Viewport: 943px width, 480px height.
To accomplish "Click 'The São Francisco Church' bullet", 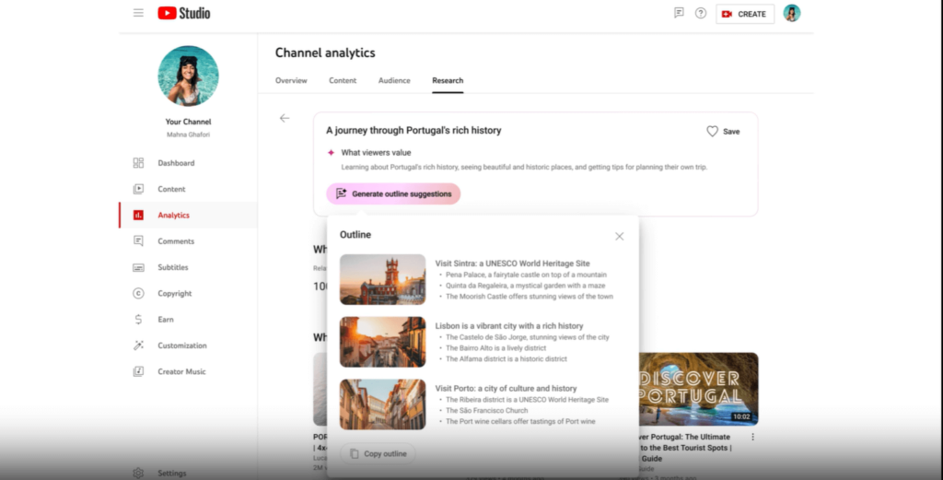I will [487, 411].
